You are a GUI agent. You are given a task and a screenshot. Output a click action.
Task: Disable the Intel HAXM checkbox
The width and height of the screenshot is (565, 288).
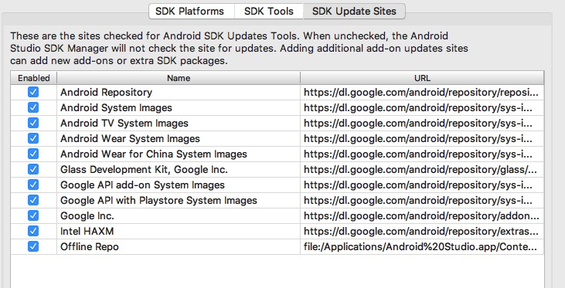[x=33, y=231]
